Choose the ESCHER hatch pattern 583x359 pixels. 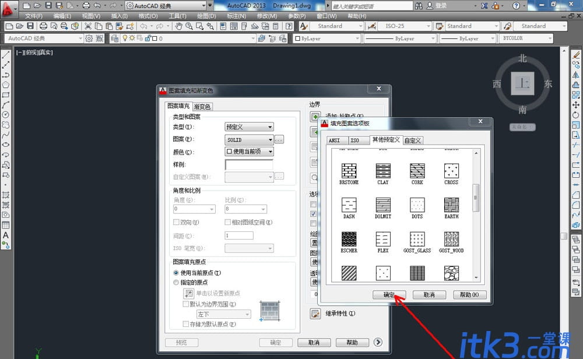(x=349, y=242)
